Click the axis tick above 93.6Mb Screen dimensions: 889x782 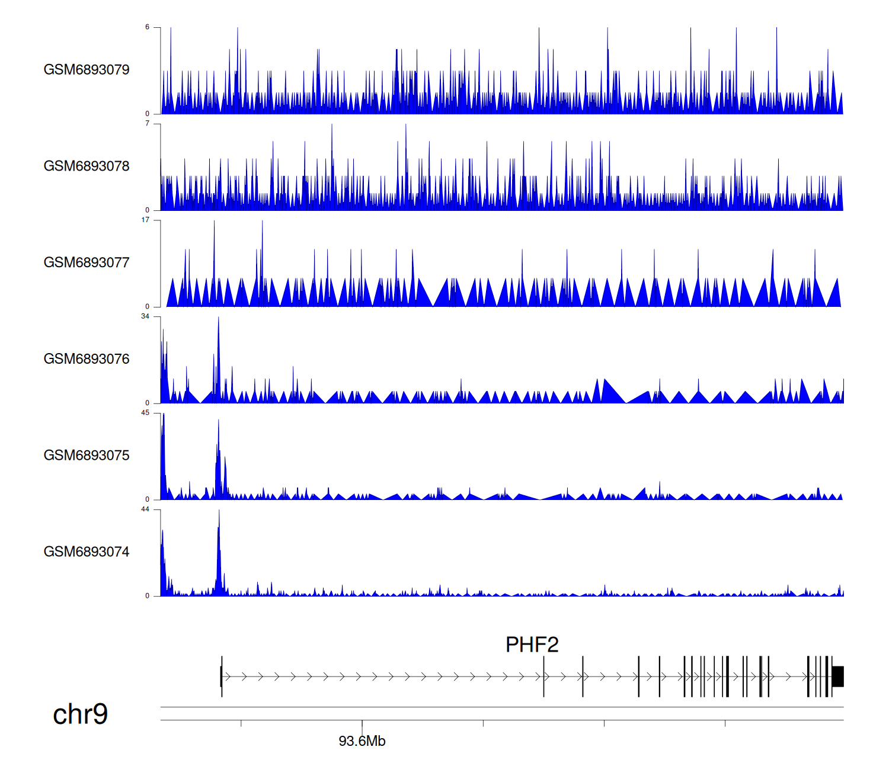point(362,724)
